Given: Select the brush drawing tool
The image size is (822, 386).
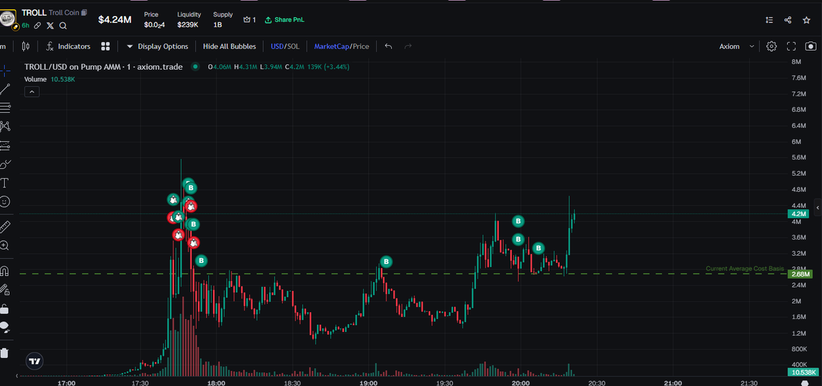Looking at the screenshot, I should (x=5, y=164).
